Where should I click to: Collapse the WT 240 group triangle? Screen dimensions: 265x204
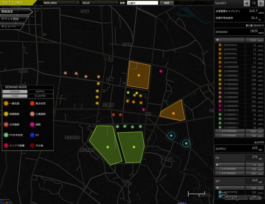coord(217,188)
